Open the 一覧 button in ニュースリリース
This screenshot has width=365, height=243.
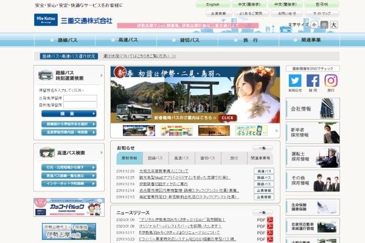point(263,213)
